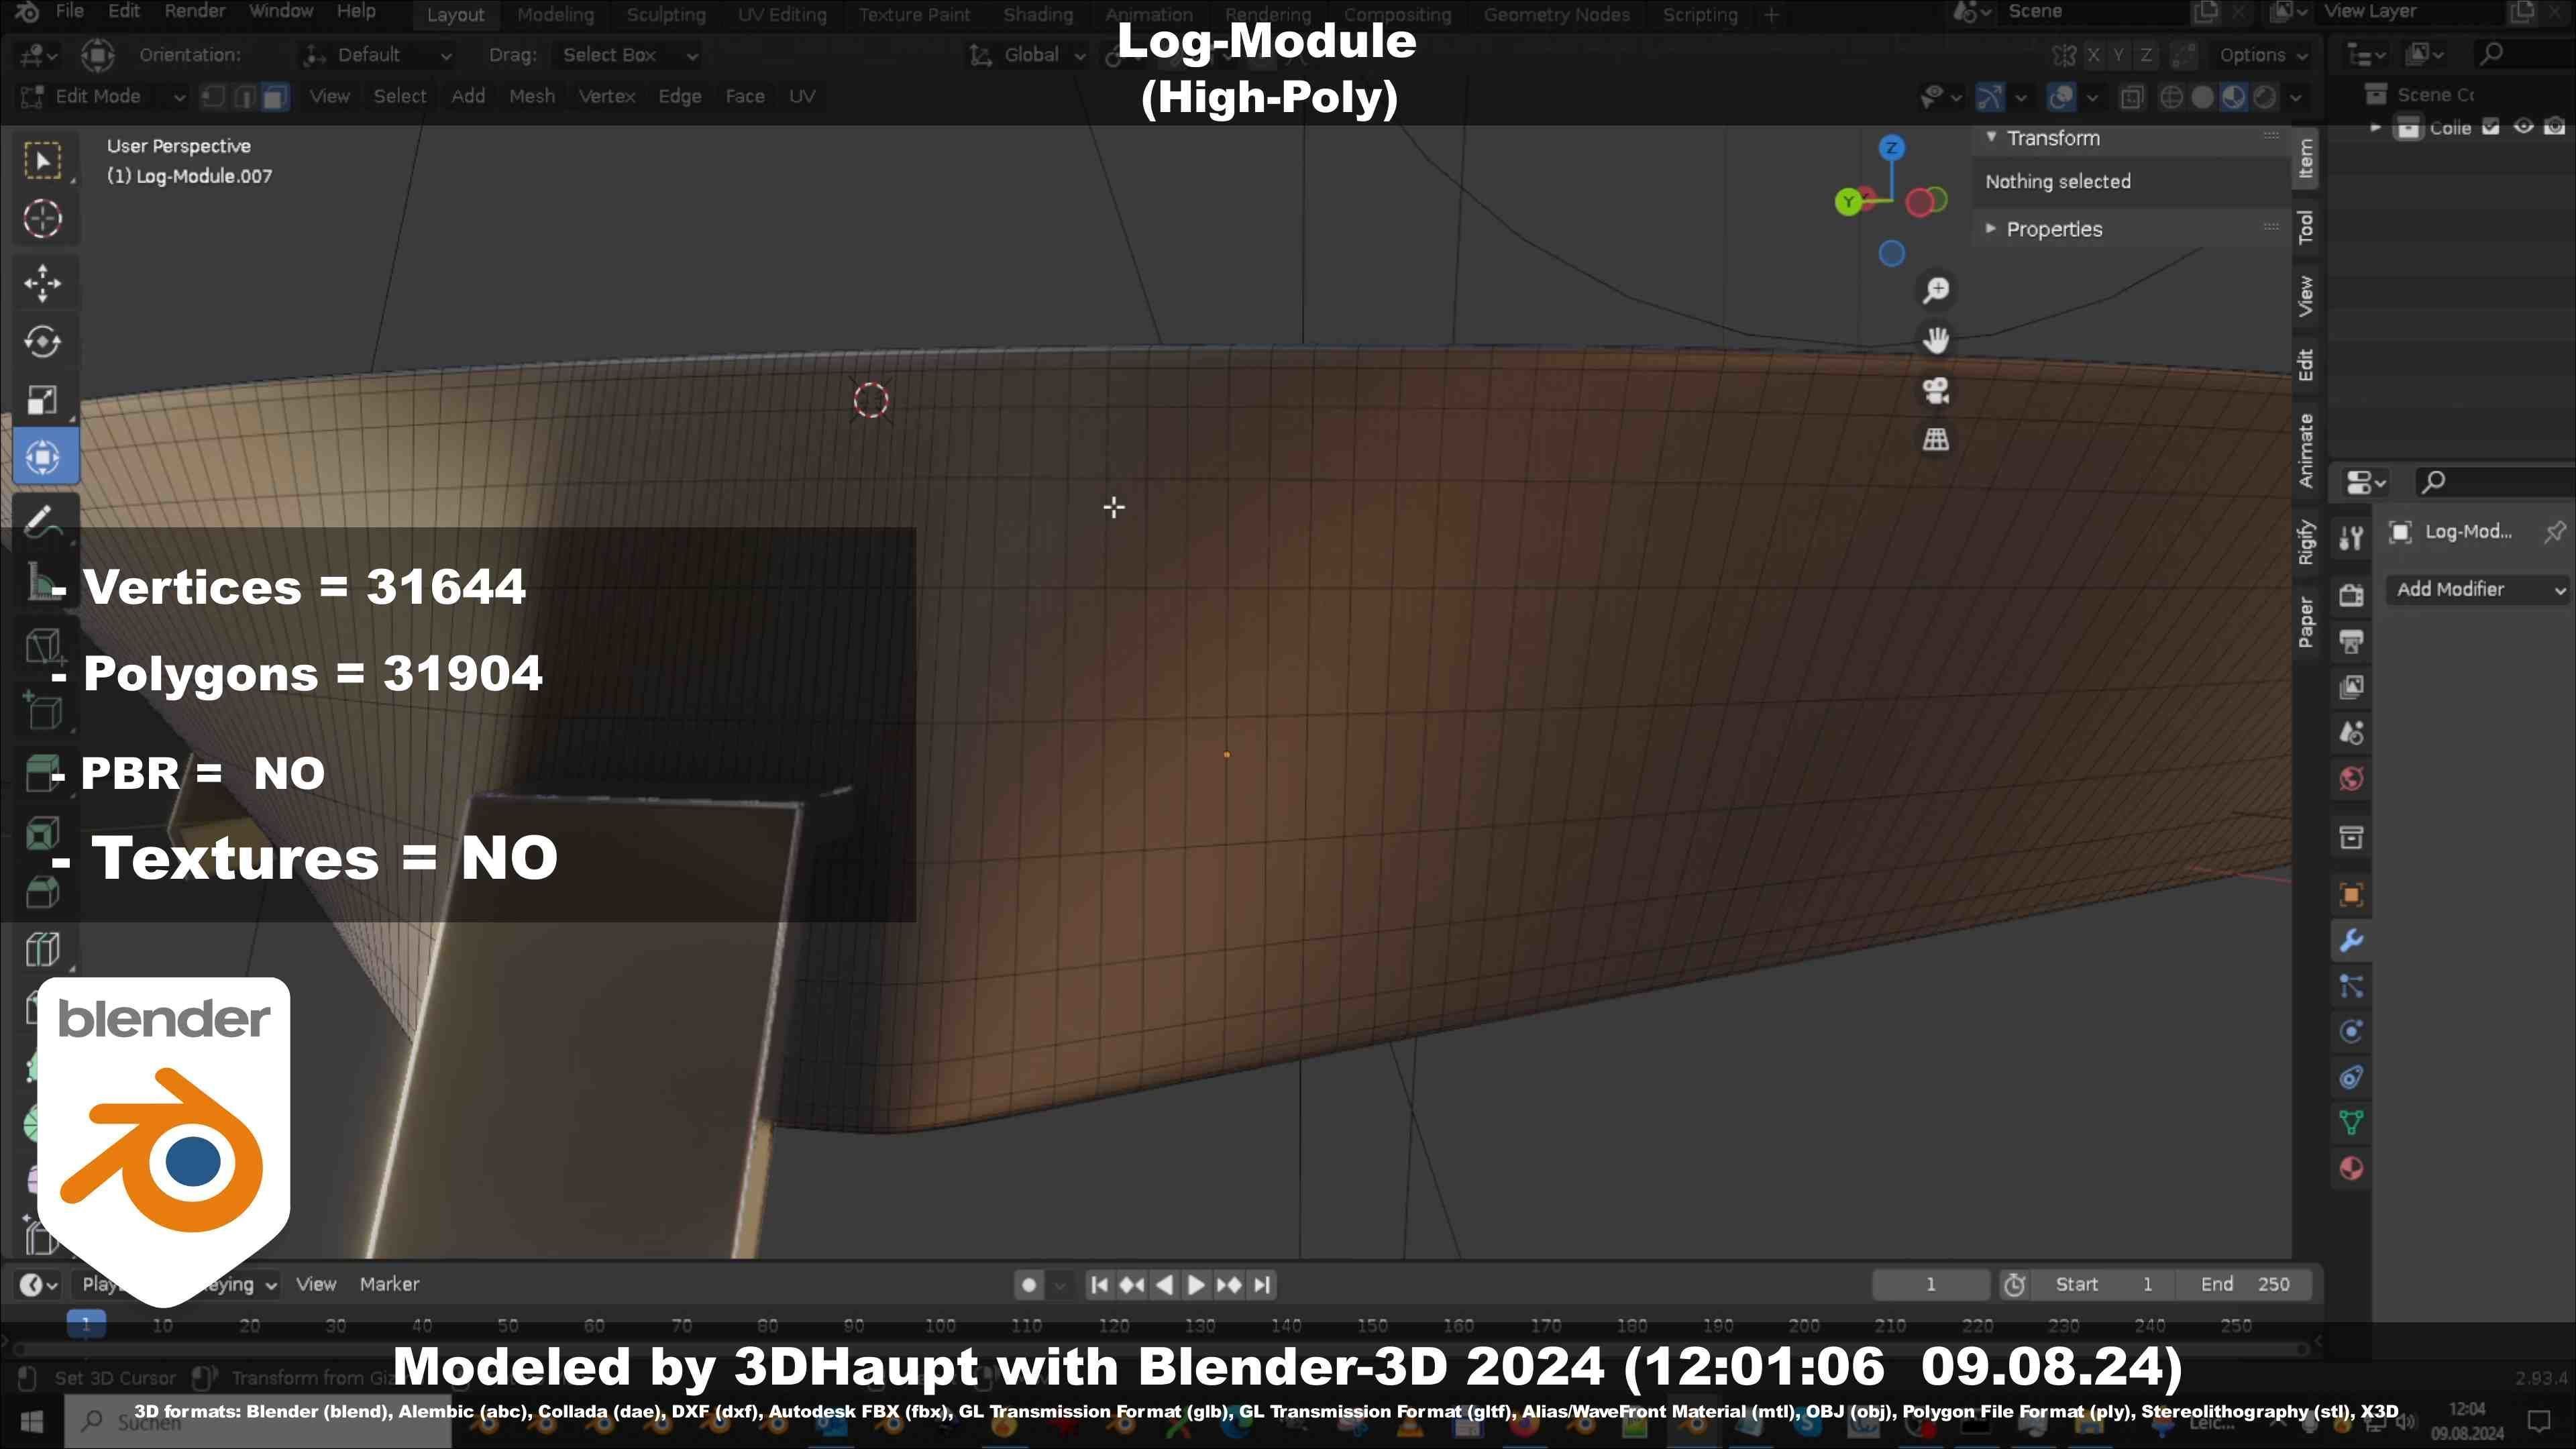Jump to the timeline end
The height and width of the screenshot is (1449, 2576).
click(1263, 1285)
